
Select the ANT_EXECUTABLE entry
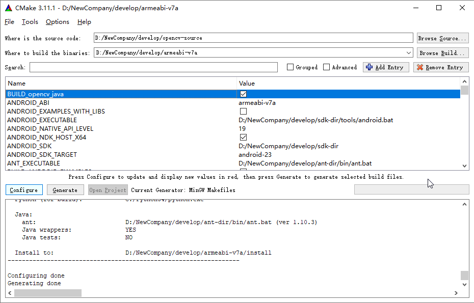[x=34, y=163]
